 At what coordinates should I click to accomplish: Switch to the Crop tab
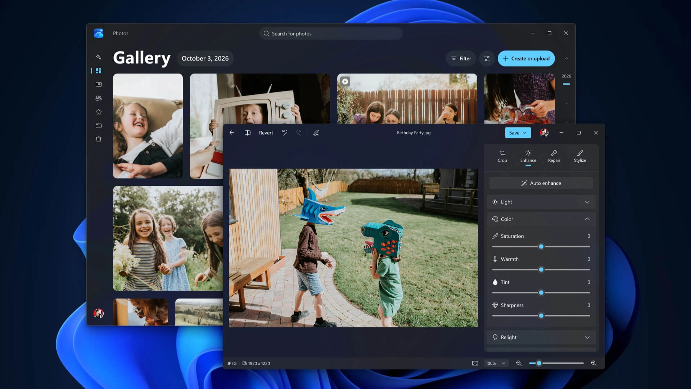pyautogui.click(x=502, y=156)
